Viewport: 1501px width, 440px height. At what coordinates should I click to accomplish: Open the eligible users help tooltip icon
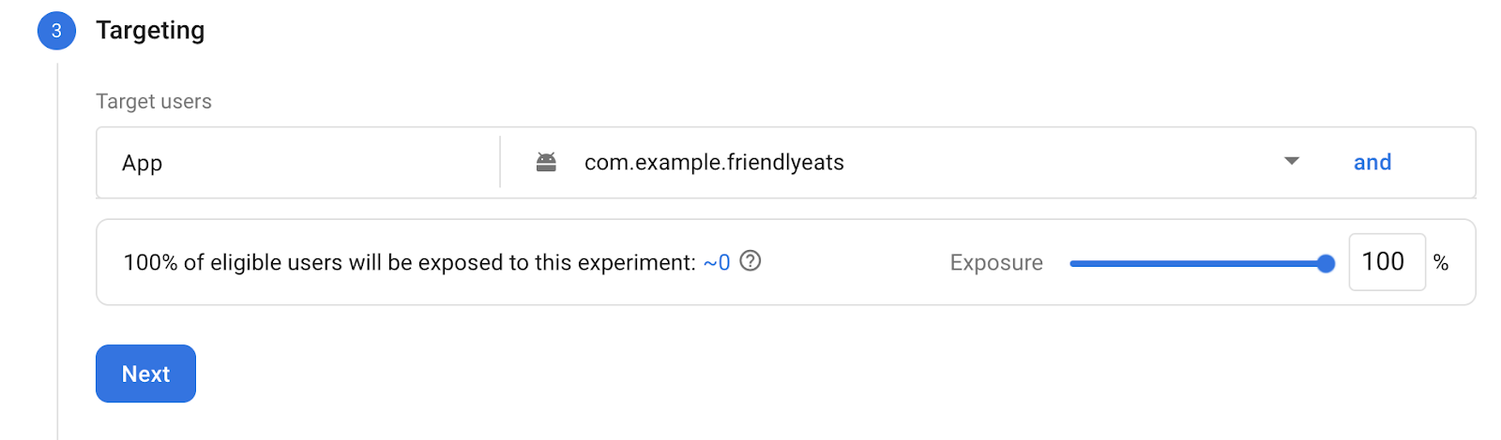[750, 261]
